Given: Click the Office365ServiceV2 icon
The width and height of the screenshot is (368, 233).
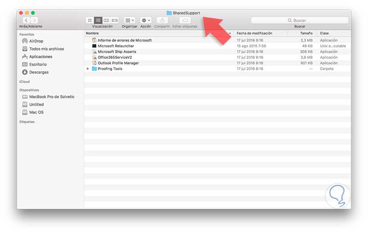Looking at the screenshot, I should click(x=94, y=57).
